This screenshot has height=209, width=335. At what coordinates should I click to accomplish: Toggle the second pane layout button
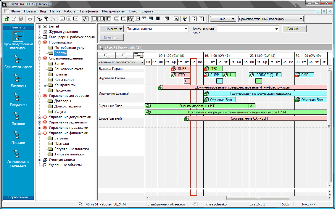(101, 19)
